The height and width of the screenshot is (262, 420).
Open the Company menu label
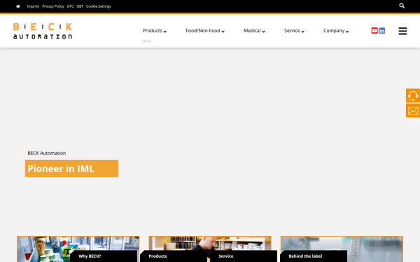pyautogui.click(x=334, y=31)
